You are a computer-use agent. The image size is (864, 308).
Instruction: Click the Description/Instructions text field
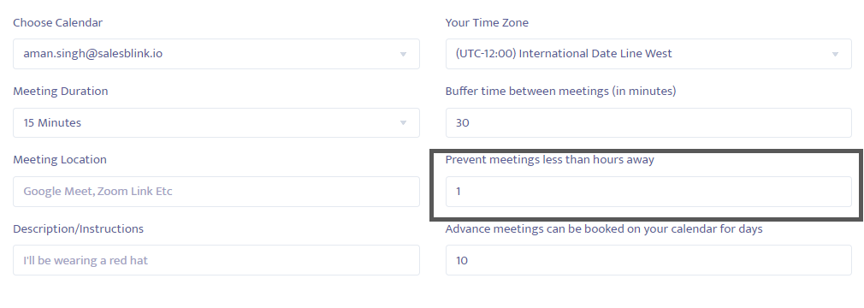pos(216,260)
